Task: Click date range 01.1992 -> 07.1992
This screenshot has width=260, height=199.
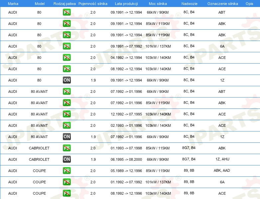Action: 126,182
